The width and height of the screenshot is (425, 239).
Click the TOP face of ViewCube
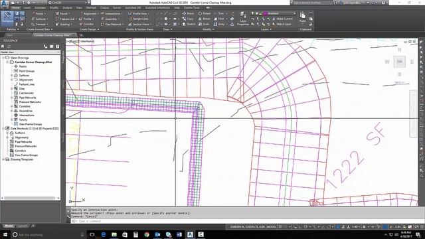400,62
